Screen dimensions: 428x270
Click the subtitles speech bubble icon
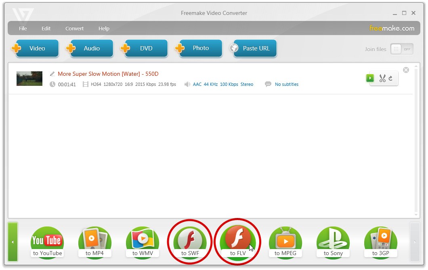tap(268, 84)
